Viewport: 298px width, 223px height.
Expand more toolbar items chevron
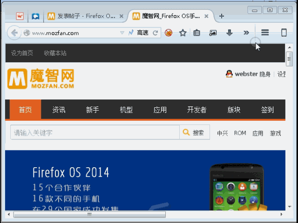[246, 33]
